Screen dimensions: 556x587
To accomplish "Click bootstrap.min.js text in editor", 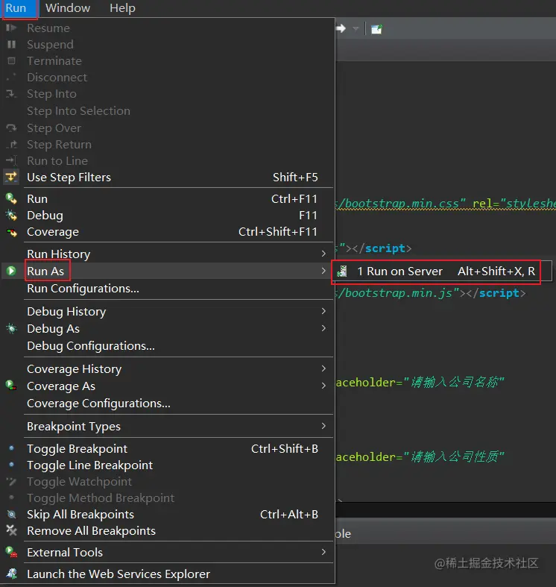I will (x=399, y=292).
